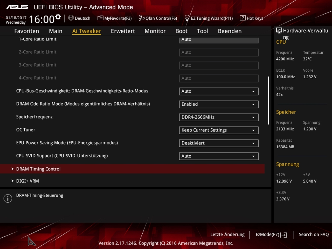Click the Deutsch language button
This screenshot has width=332, height=249.
79,18
